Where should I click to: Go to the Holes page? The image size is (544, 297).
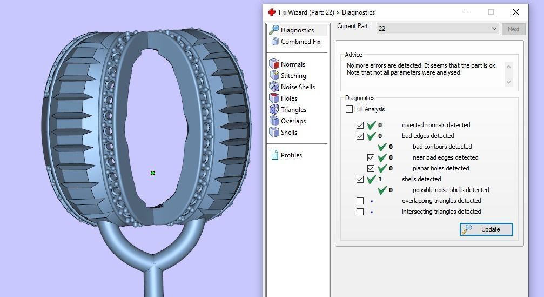[x=289, y=98]
